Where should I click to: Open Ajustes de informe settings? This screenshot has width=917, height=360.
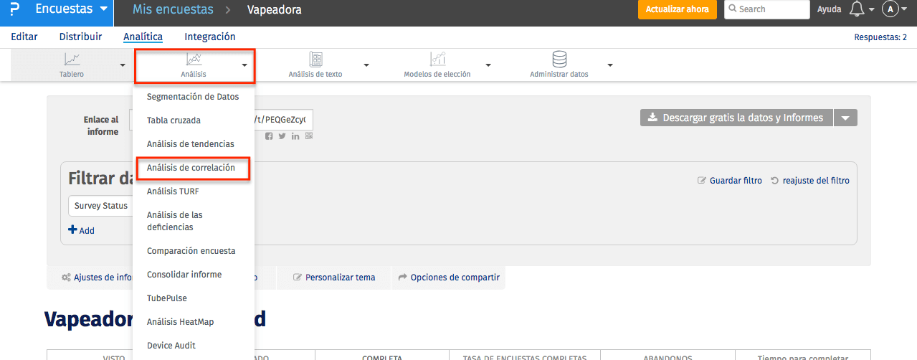(97, 278)
